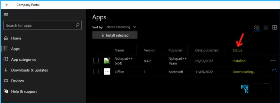The width and height of the screenshot is (280, 103).
Task: Click the Downloading... status text
Action: click(x=244, y=72)
